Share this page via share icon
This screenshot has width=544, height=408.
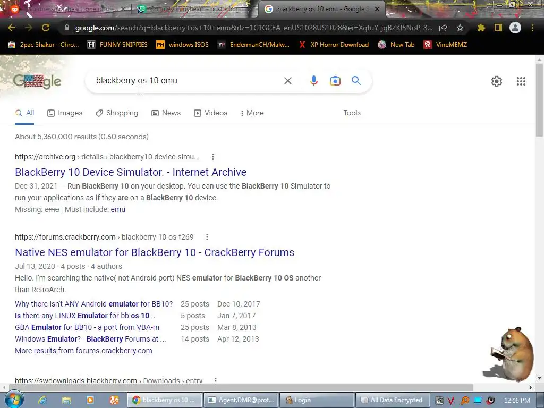click(x=443, y=28)
